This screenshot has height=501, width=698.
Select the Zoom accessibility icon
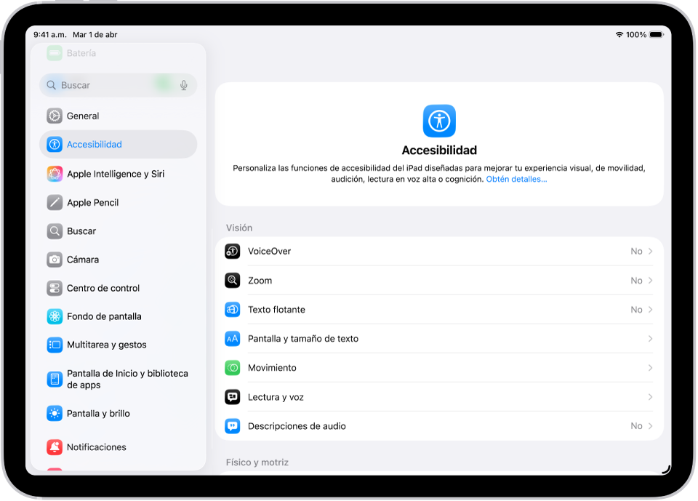(x=233, y=280)
